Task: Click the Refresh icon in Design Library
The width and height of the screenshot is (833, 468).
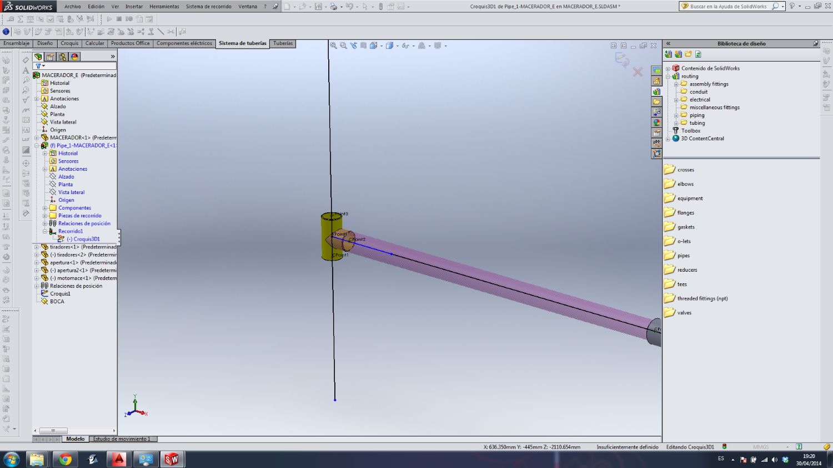Action: pos(698,54)
